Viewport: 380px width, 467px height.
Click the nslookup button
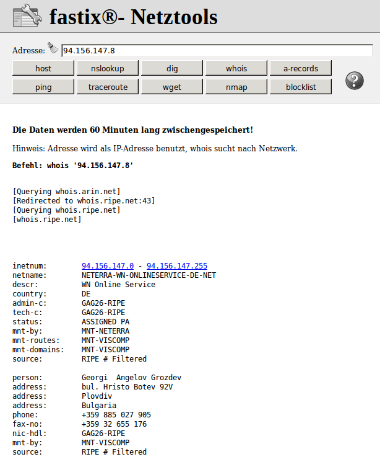[108, 68]
